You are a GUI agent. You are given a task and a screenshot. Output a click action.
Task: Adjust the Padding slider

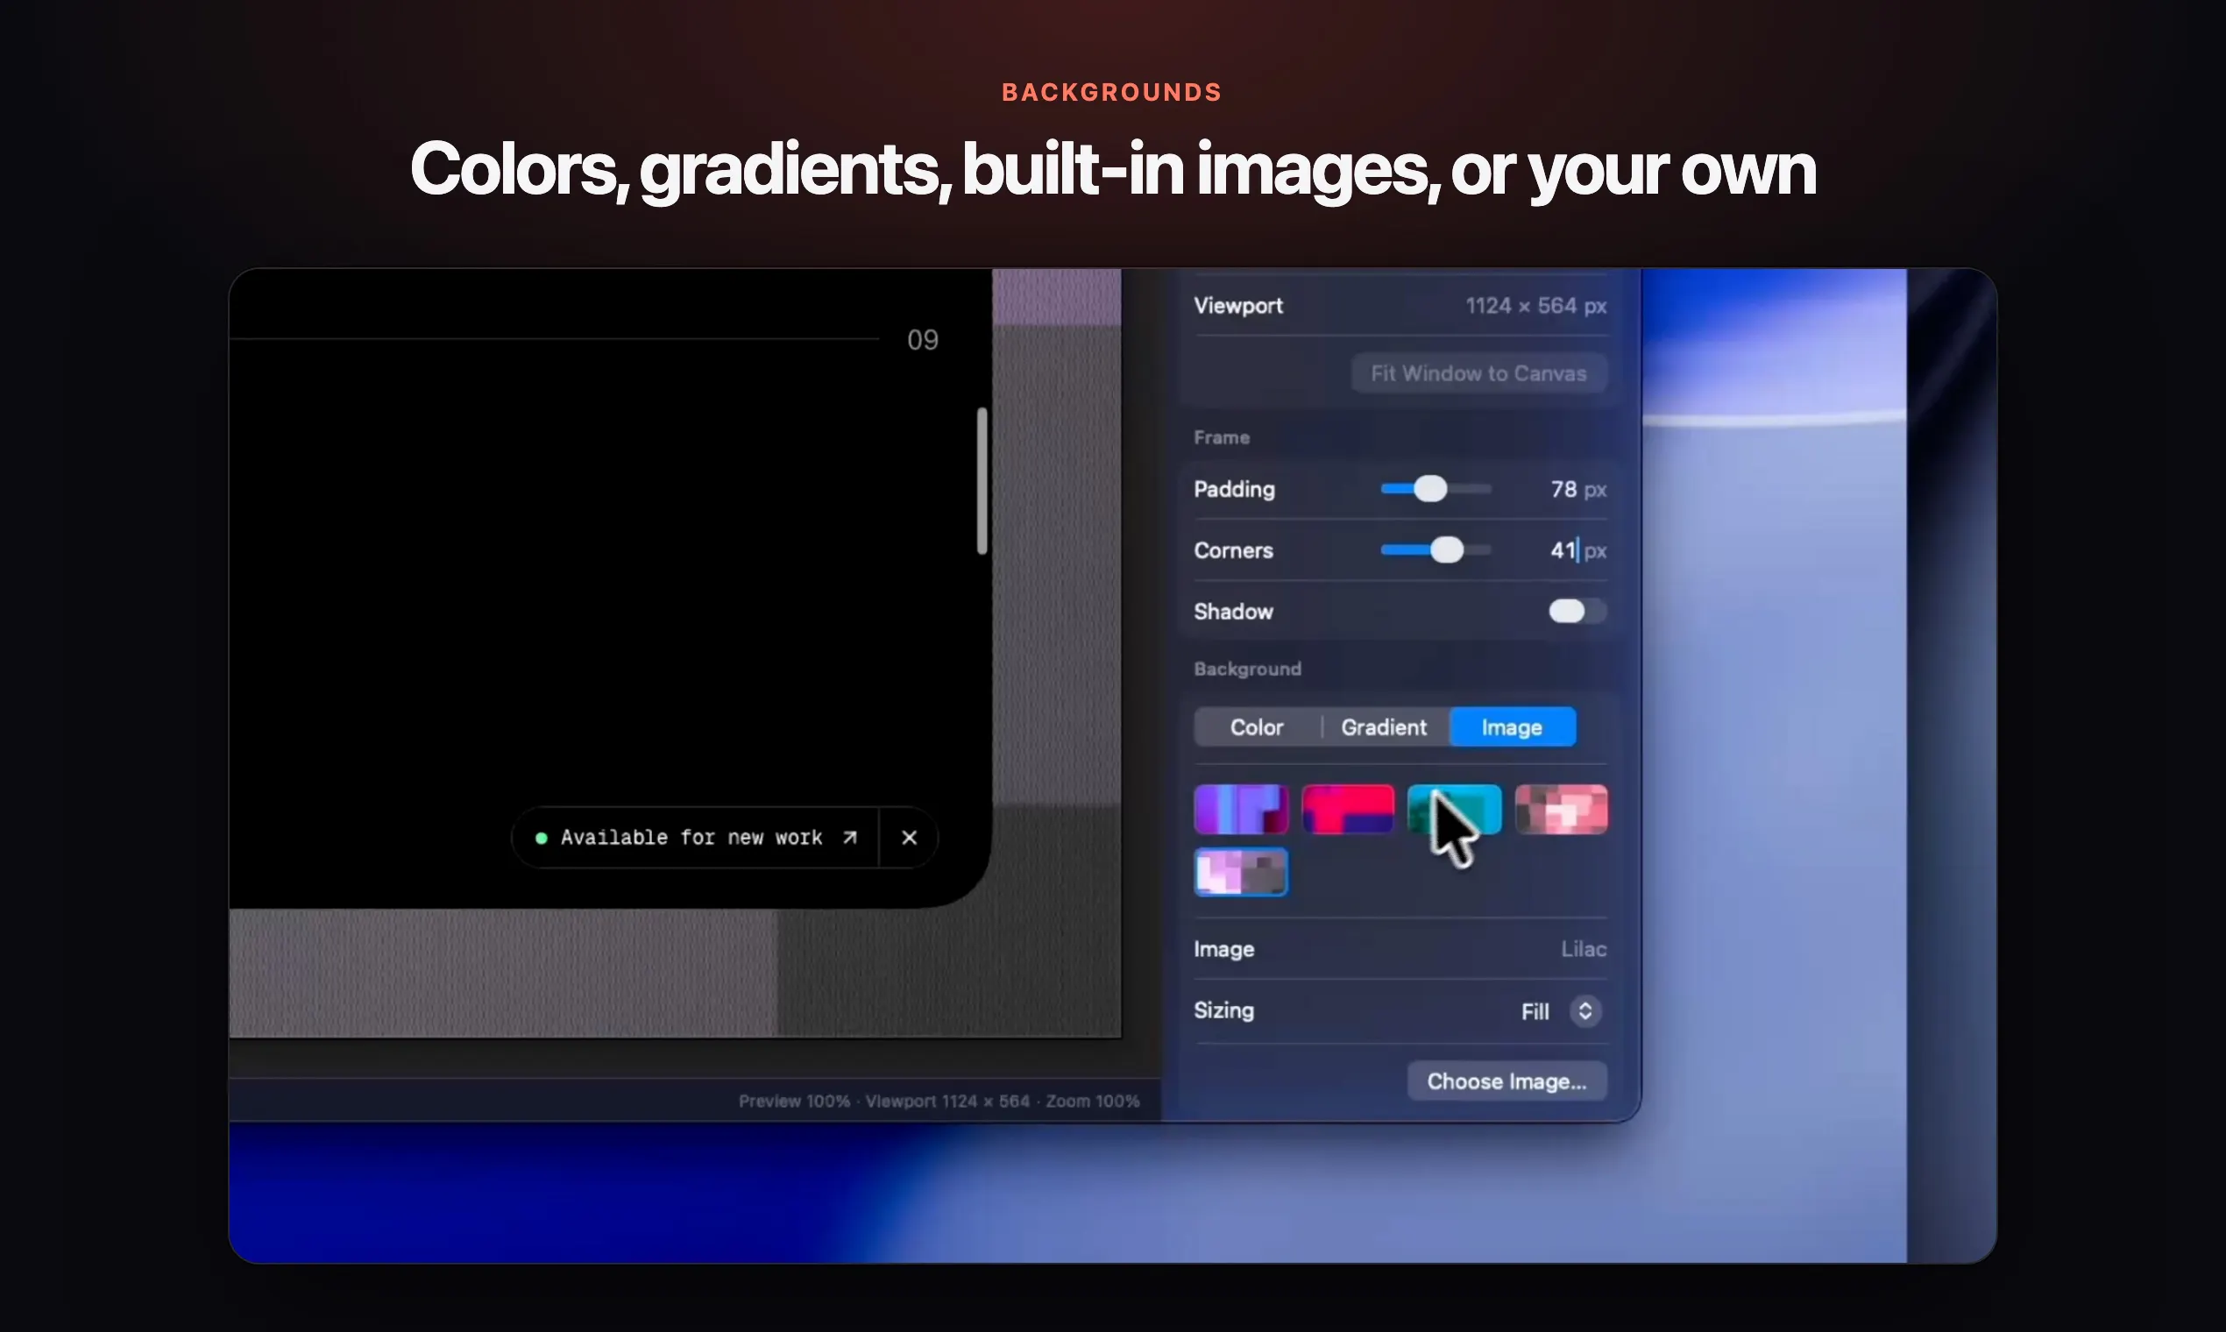pyautogui.click(x=1436, y=489)
